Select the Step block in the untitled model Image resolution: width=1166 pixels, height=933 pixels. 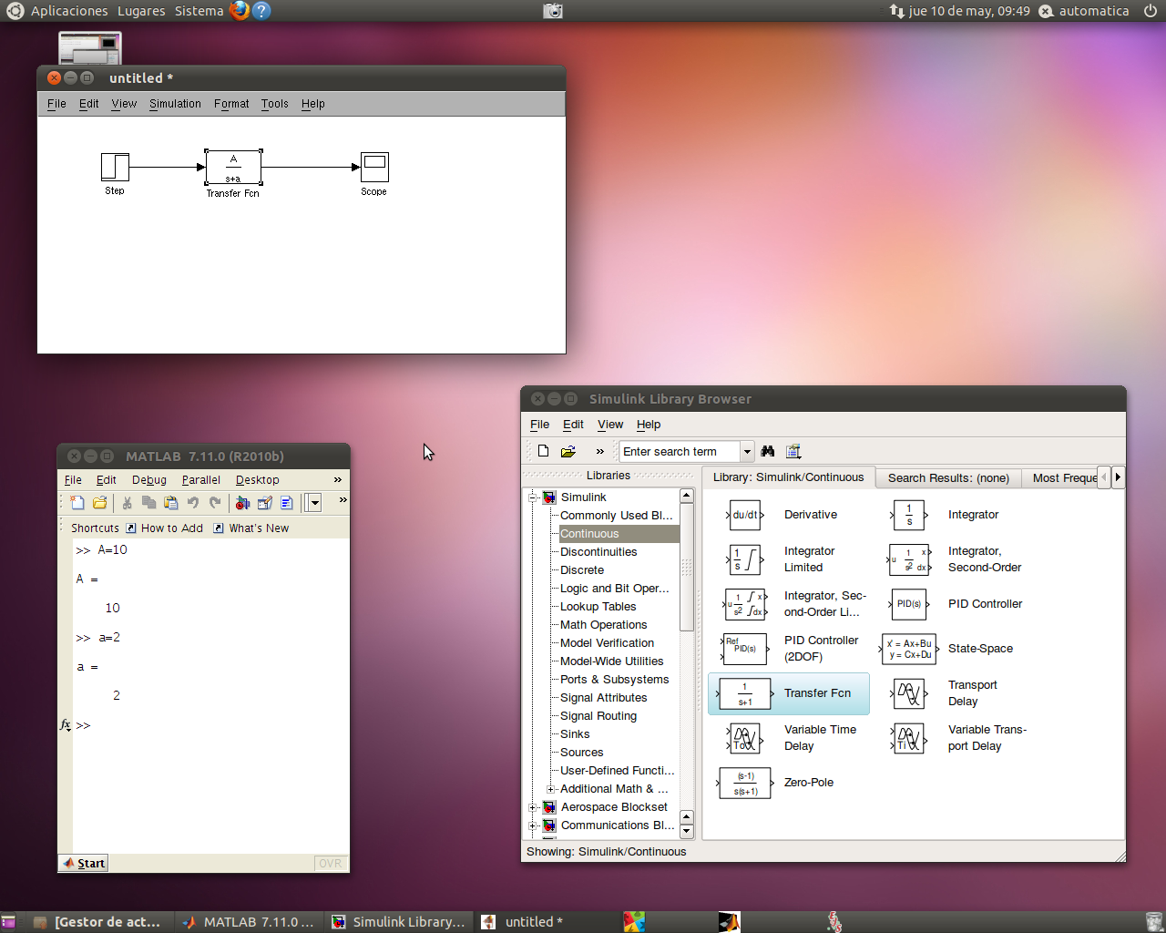coord(115,167)
